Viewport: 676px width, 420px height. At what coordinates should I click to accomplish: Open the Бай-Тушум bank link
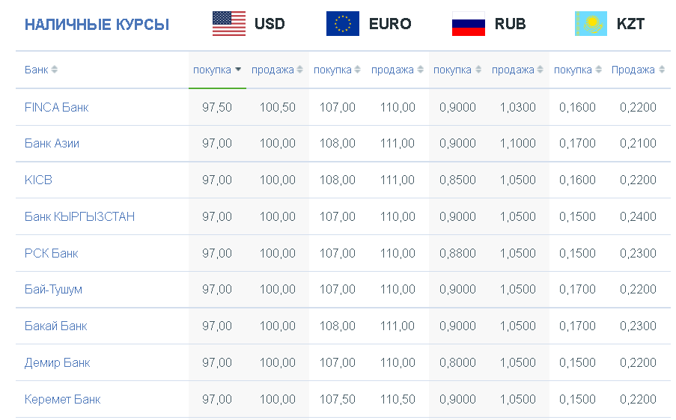[53, 289]
